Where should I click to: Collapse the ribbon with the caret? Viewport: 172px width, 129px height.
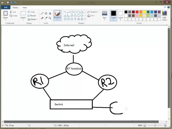tap(165, 7)
